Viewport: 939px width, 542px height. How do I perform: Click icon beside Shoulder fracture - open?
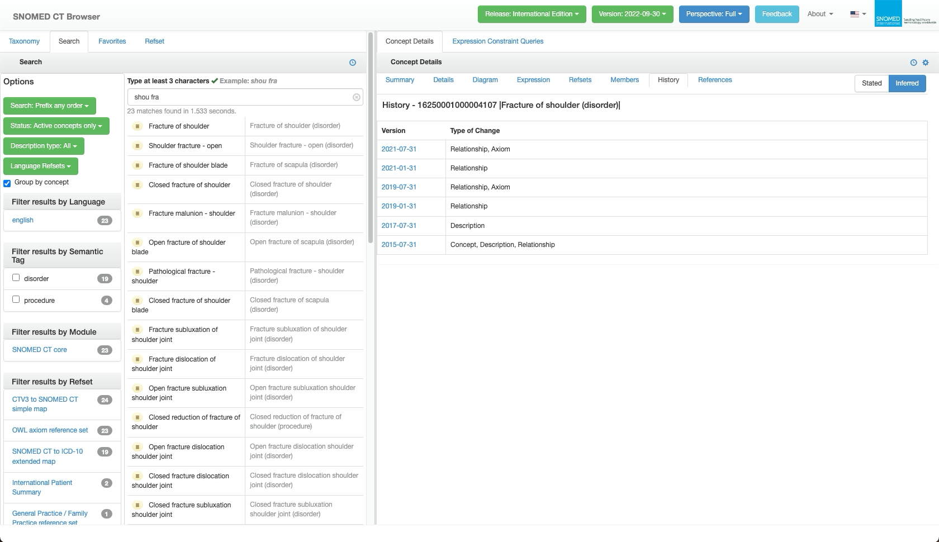click(x=137, y=146)
